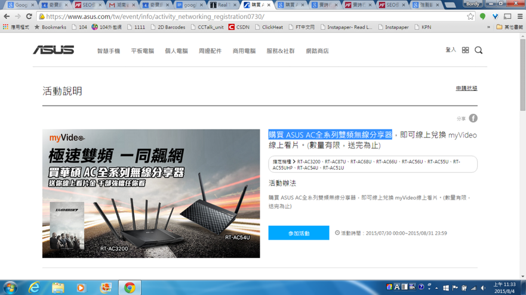Image resolution: width=526 pixels, height=295 pixels.
Task: Click the blue help question mark in language bar
Action: [421, 287]
